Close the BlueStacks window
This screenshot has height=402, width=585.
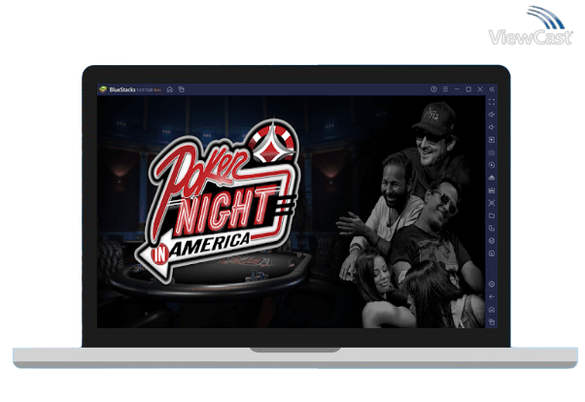480,89
